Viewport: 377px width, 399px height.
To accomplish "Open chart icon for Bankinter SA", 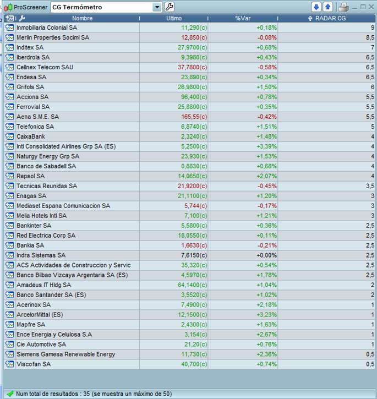I will [x=10, y=226].
